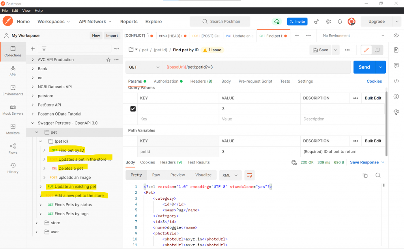The width and height of the screenshot is (404, 249).
Task: Click the request URL field
Action: point(257,67)
